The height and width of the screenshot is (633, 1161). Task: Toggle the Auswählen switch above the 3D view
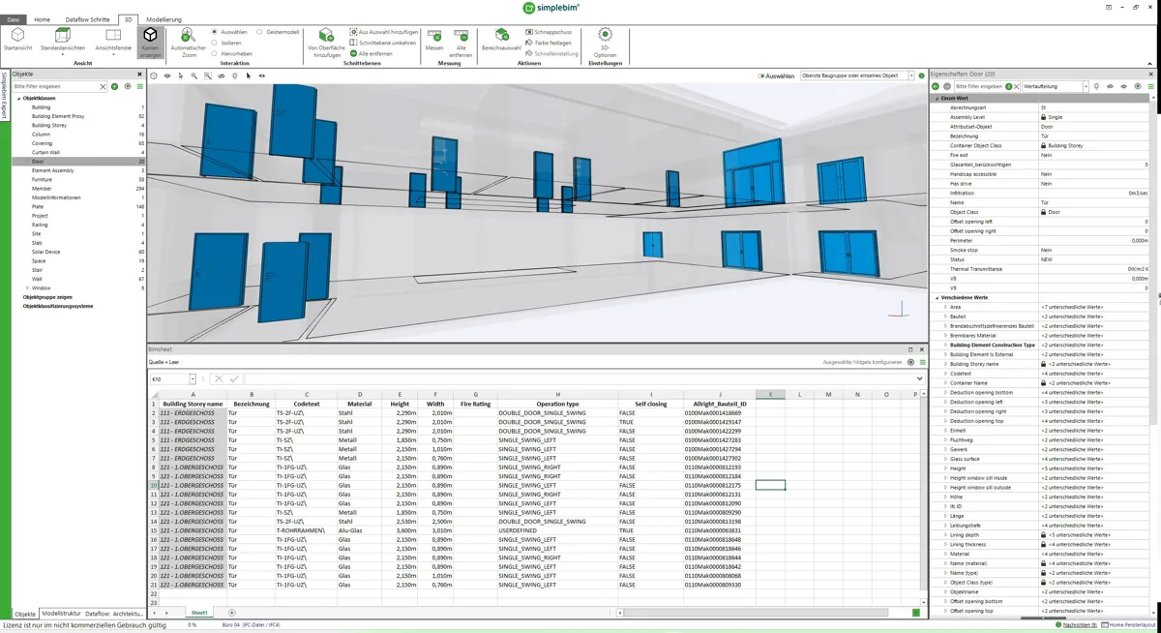761,75
